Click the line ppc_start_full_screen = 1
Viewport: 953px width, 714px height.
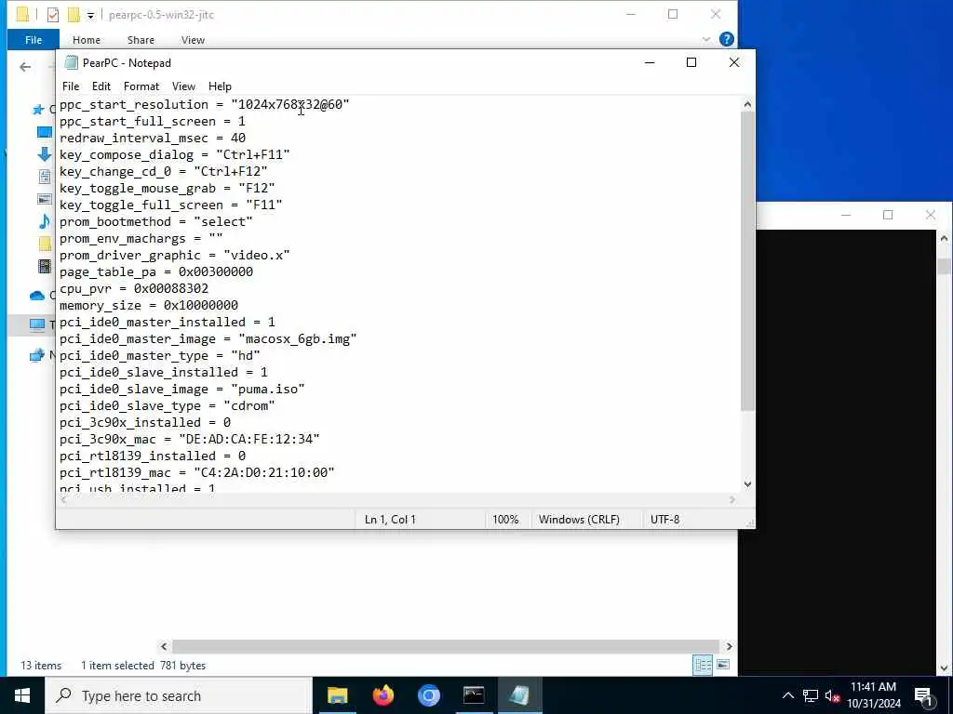(x=153, y=122)
